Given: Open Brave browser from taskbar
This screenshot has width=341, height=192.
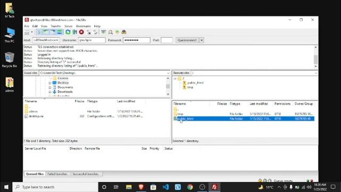Looking at the screenshot, I should [x=141, y=187].
